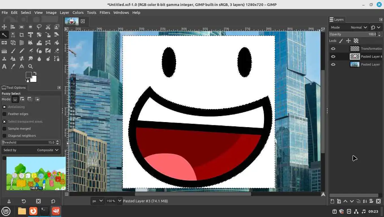Open the File menu
384x217 pixels.
5,12
